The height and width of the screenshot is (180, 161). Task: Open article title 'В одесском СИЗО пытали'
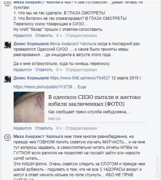[95, 100]
